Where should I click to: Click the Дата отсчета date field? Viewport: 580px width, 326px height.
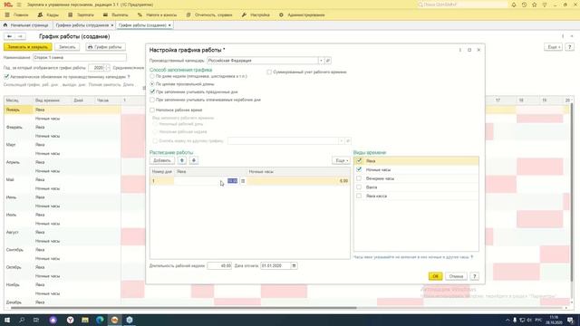click(275, 265)
